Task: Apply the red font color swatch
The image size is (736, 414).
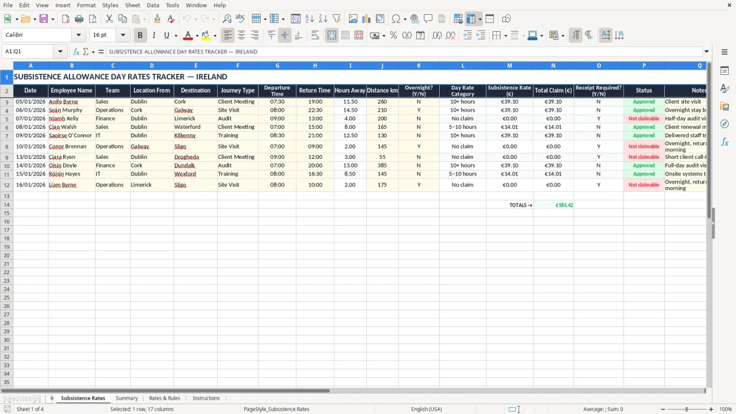Action: 188,36
